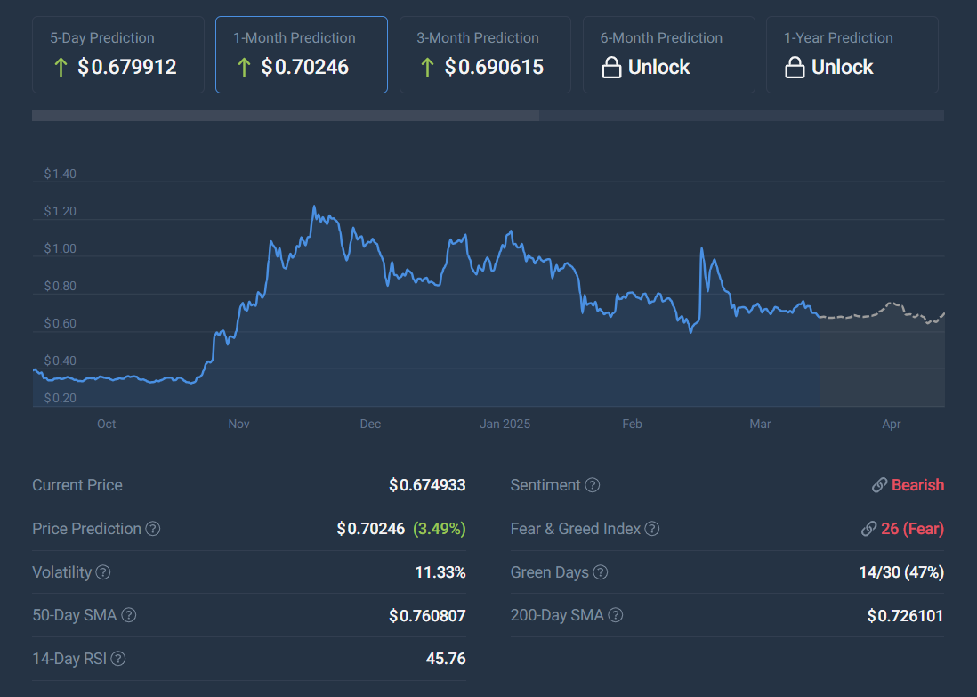Click the lock icon in 6-Month Prediction
Screen dimensions: 977x697
click(x=611, y=68)
